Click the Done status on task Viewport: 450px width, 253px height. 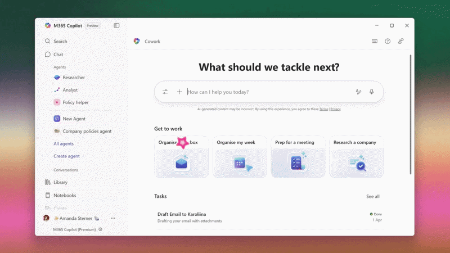pos(376,214)
